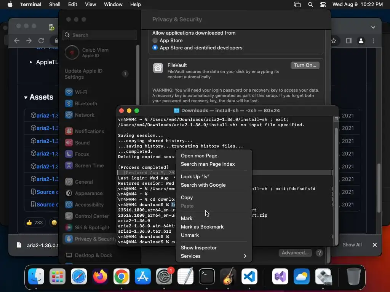Click Chrome reload page button

pyautogui.click(x=41, y=41)
